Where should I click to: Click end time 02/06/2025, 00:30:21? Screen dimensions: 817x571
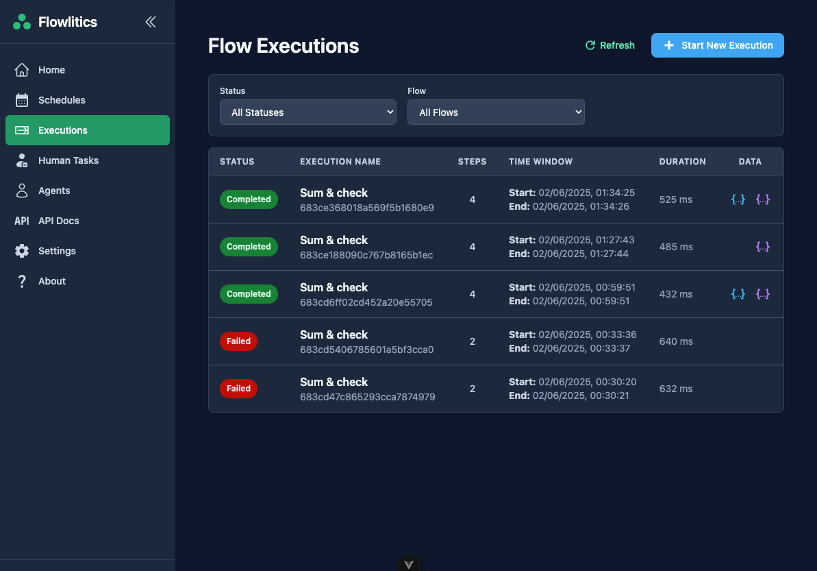coord(581,396)
